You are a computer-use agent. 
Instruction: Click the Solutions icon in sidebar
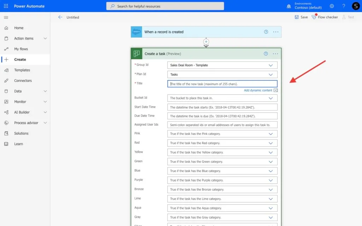coord(6,133)
